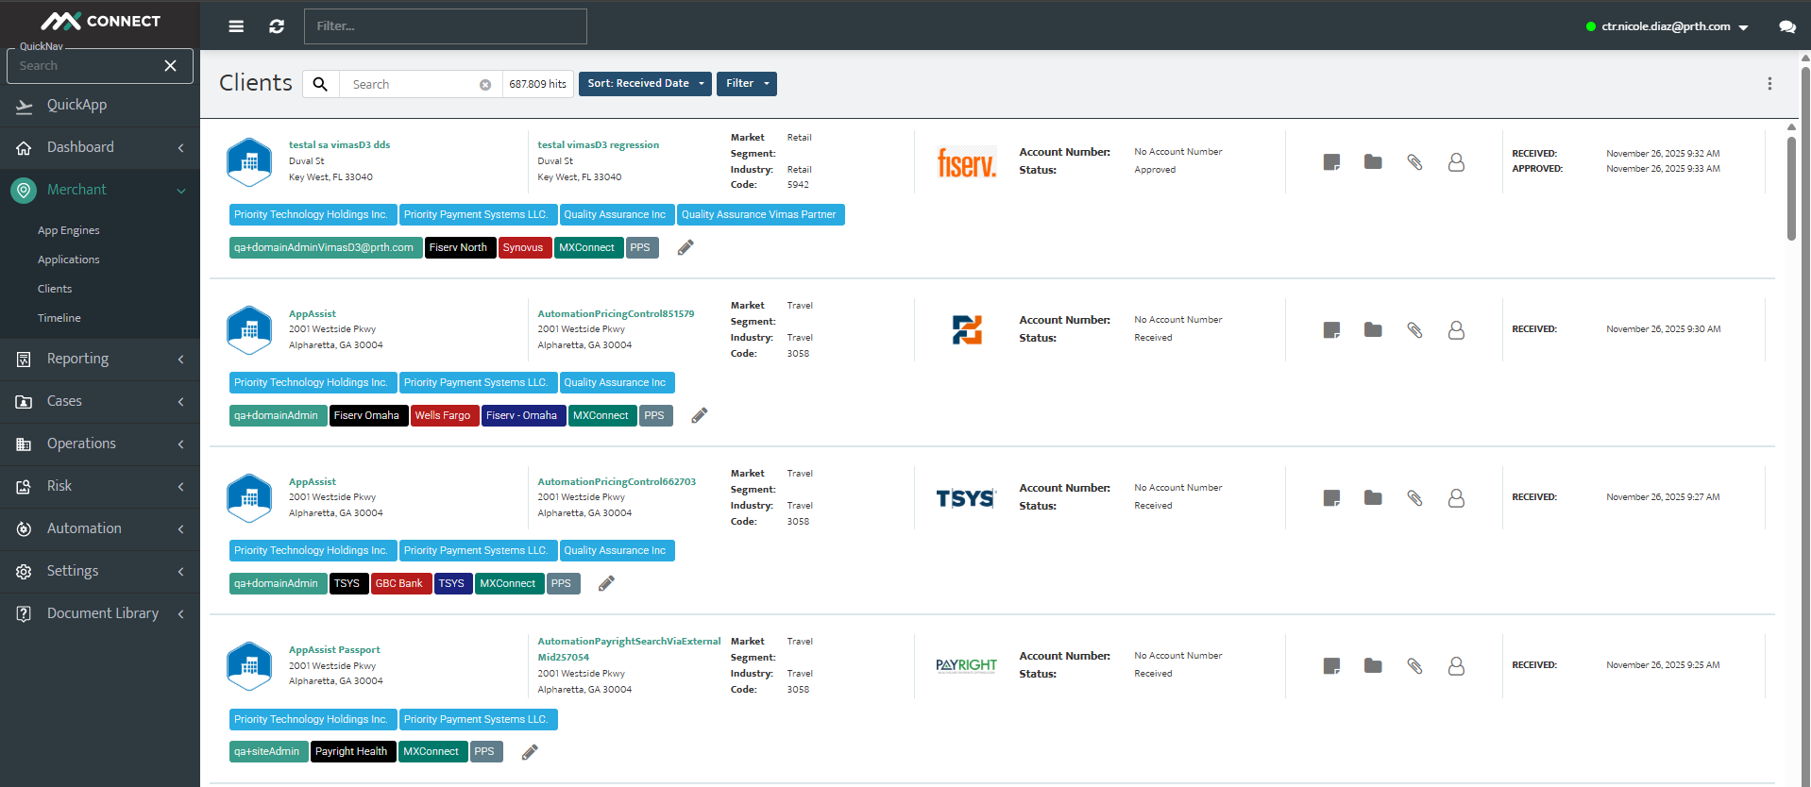Open AutomationPayrightSearchViaExternal Mid257054 link
This screenshot has height=787, width=1811.
click(629, 649)
